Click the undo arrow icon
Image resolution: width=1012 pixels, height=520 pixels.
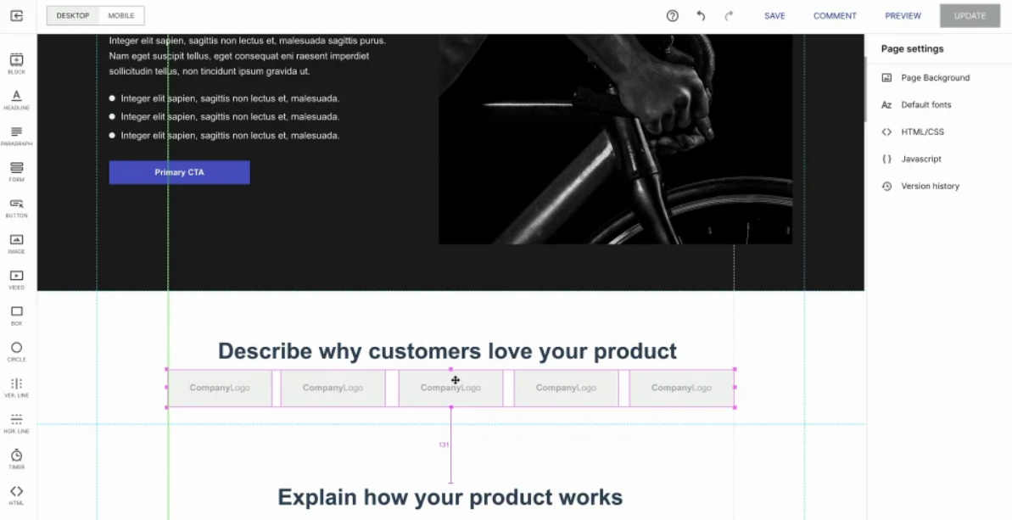tap(701, 15)
